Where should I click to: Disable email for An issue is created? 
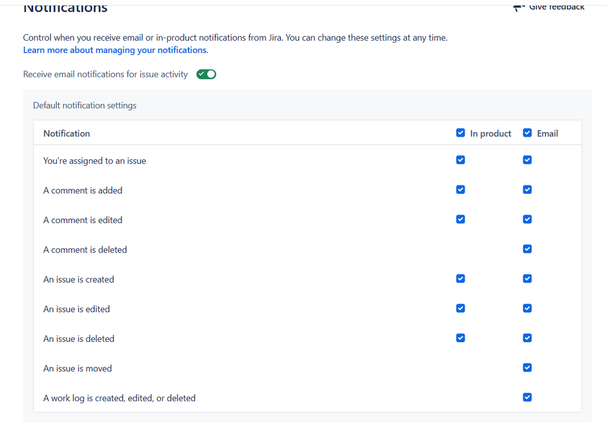(527, 279)
